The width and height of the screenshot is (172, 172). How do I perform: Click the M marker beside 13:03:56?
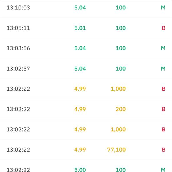(163, 48)
